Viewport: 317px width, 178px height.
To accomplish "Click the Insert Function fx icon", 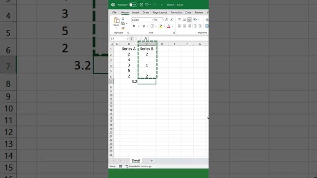I will coord(146,39).
